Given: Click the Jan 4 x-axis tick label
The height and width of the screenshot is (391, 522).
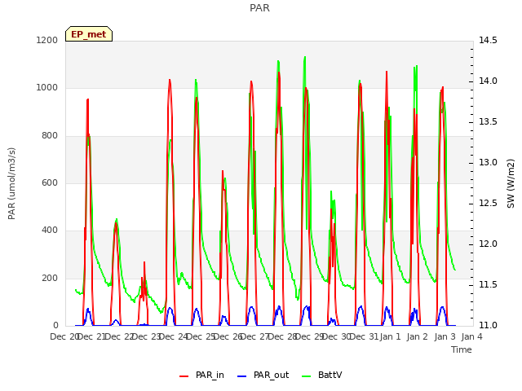Looking at the screenshot, I should click(471, 336).
